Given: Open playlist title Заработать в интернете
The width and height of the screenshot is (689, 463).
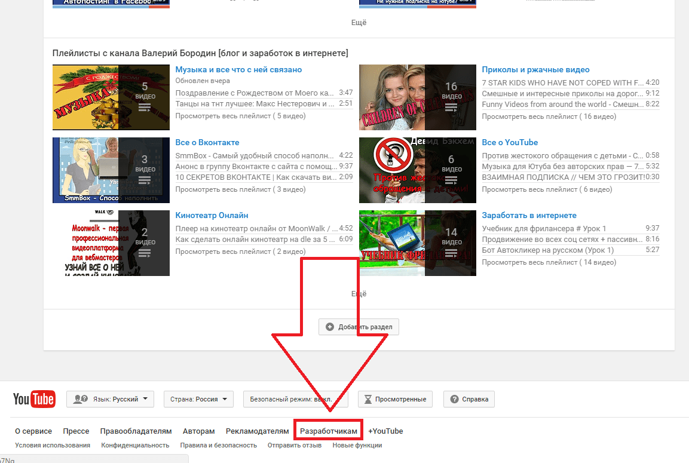Looking at the screenshot, I should [x=529, y=215].
